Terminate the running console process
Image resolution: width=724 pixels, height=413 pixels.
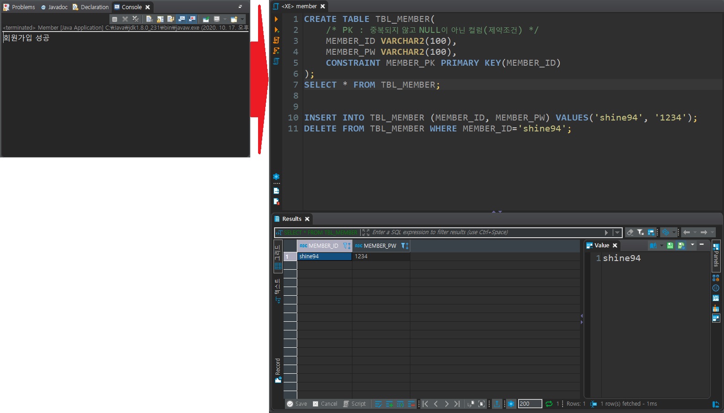pos(115,19)
